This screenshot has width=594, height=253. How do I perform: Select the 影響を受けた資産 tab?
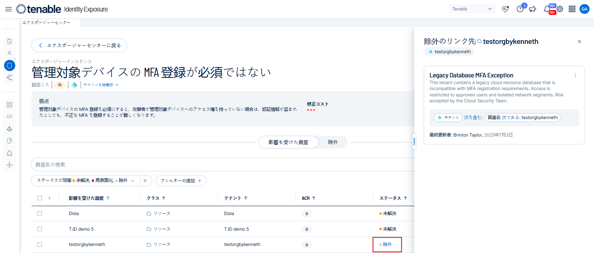tap(288, 142)
